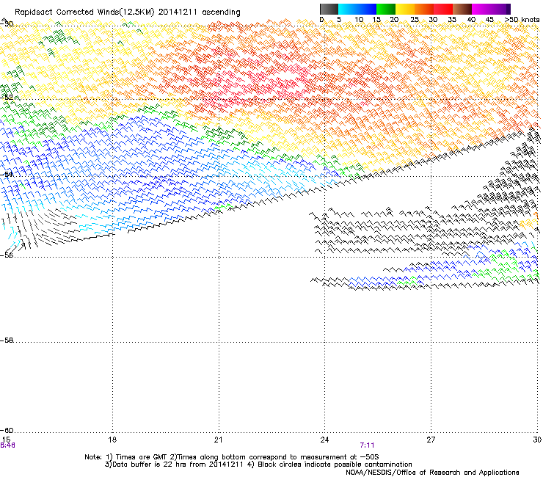
Task: Click the '-56' latitude axis label
Action: 7,255
